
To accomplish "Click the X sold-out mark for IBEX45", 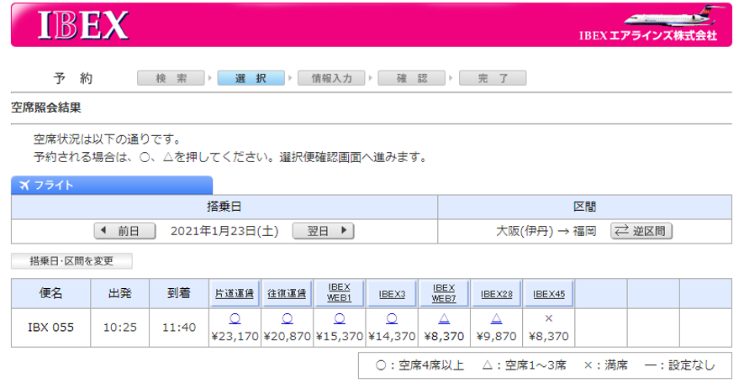I will point(548,318).
